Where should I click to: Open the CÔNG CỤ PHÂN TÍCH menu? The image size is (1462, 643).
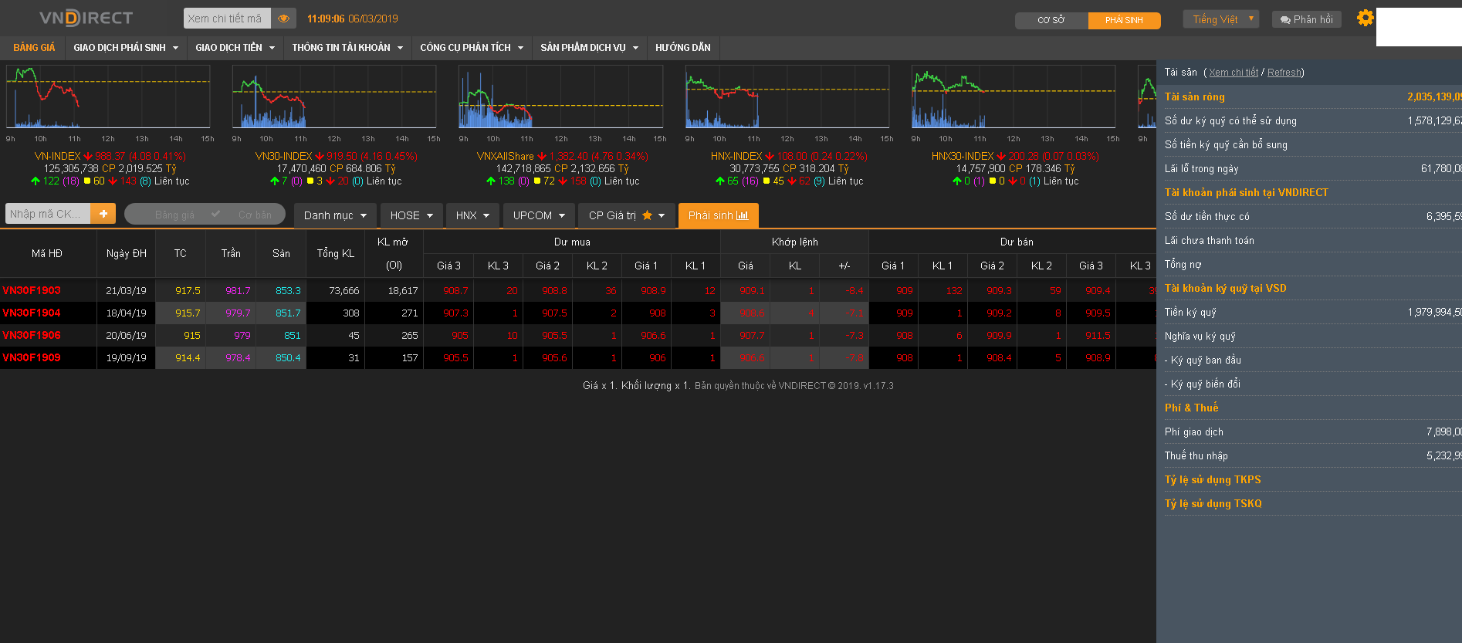472,48
